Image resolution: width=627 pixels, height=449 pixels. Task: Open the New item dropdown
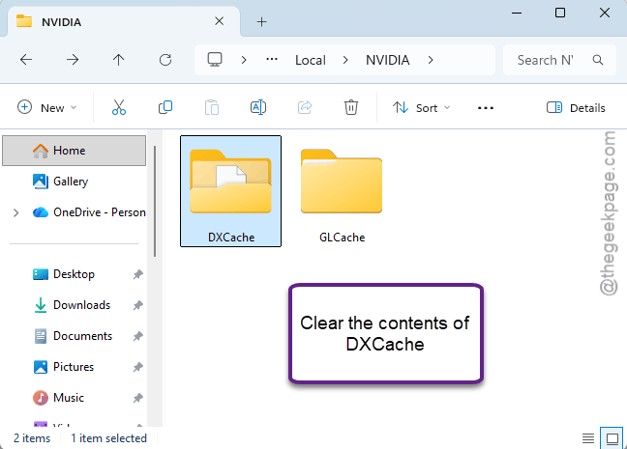click(x=46, y=108)
